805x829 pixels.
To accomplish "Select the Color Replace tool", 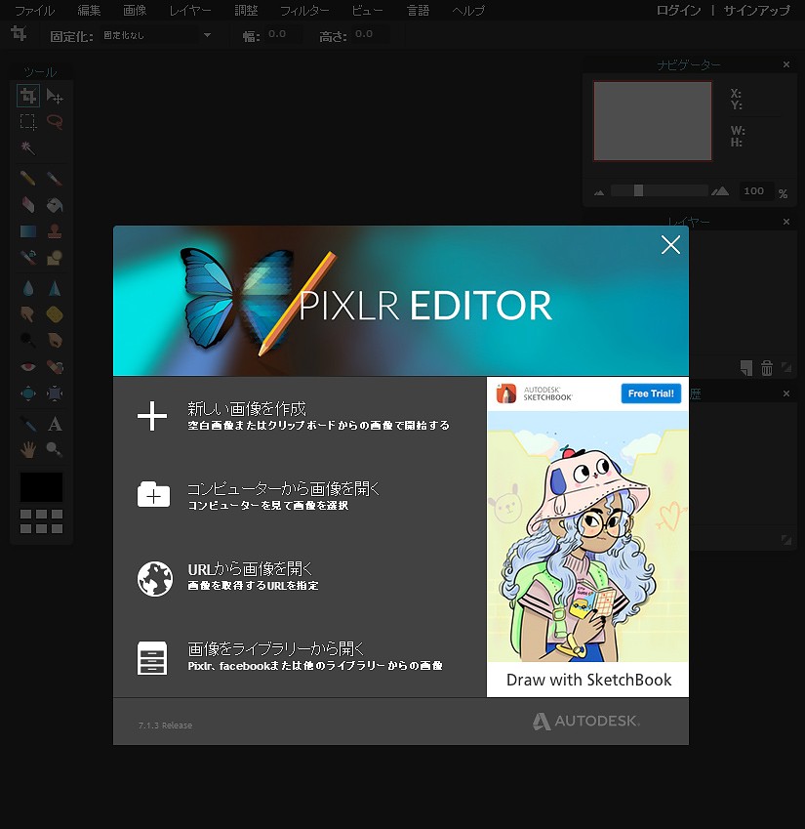I will click(x=28, y=258).
